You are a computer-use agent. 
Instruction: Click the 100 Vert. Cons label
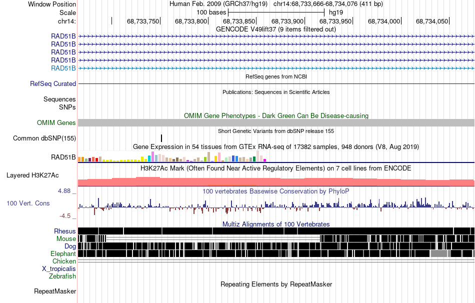click(x=28, y=203)
